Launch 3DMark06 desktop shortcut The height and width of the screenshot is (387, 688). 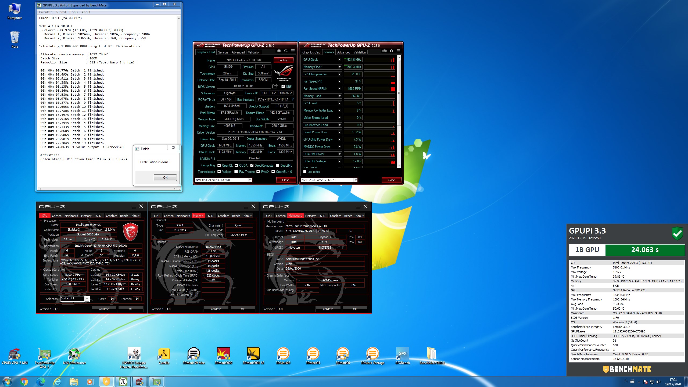[343, 356]
